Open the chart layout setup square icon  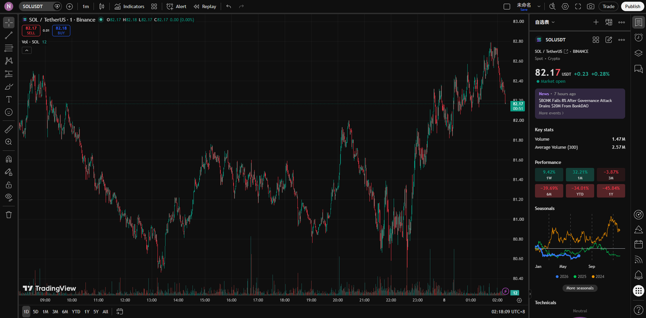pos(507,6)
